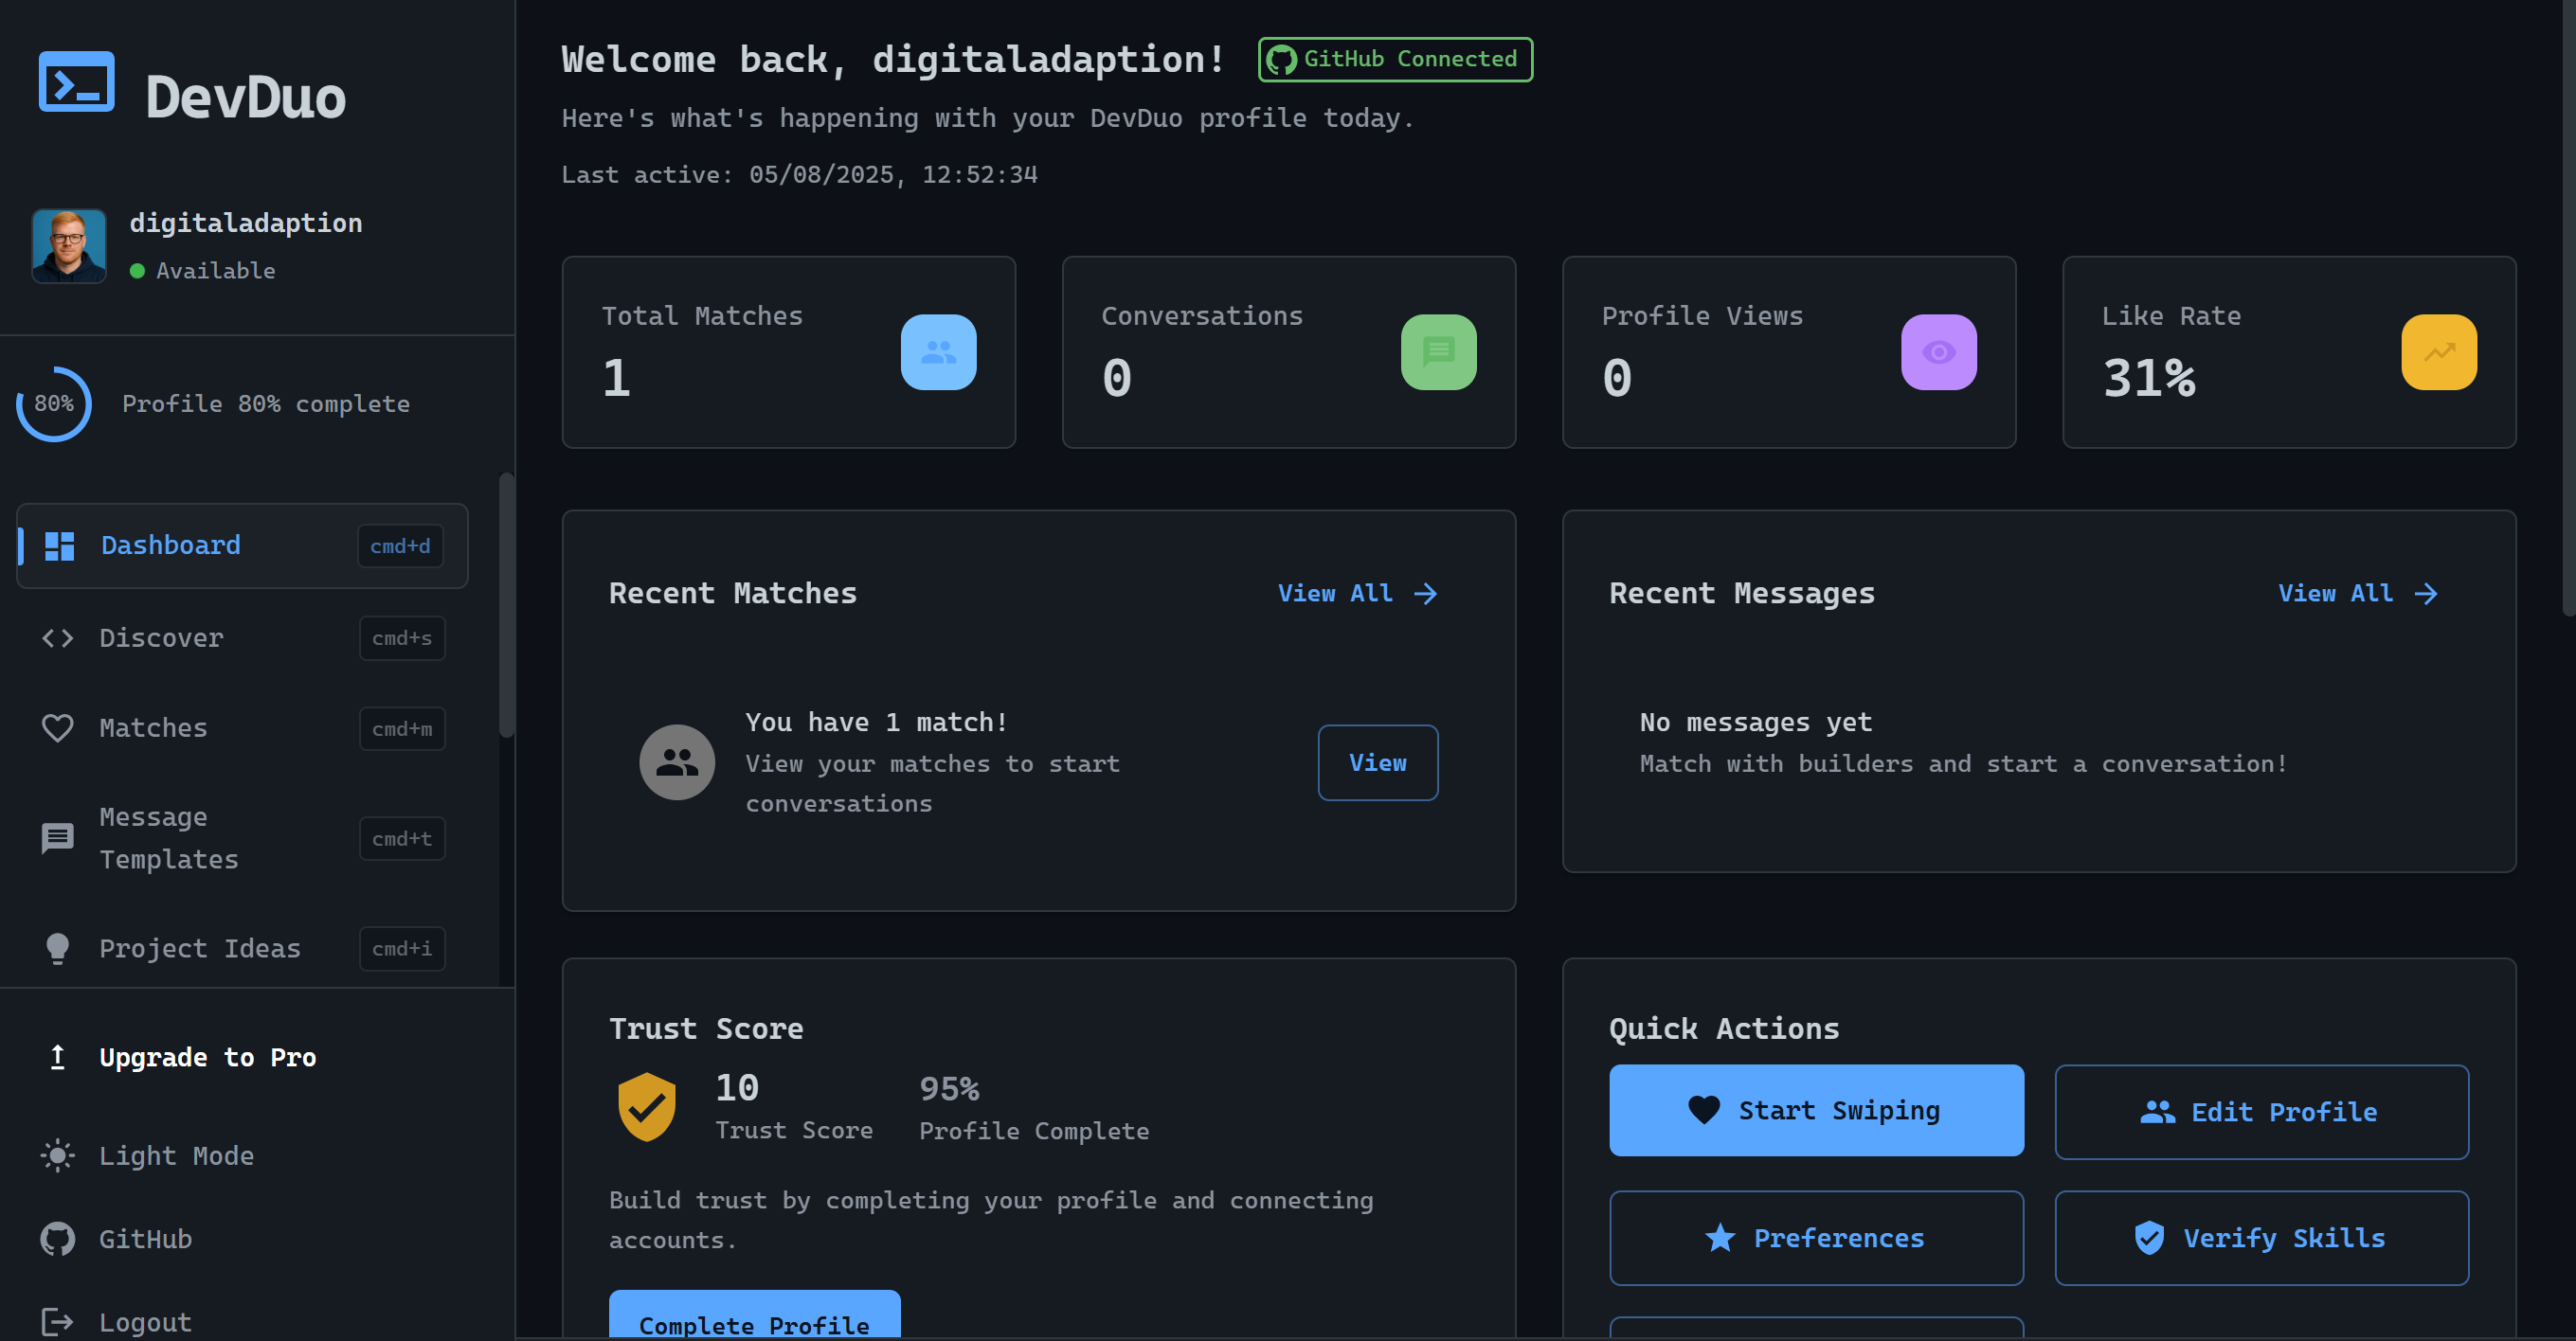The width and height of the screenshot is (2576, 1341).
Task: Click the GitHub Connected badge
Action: [1395, 59]
